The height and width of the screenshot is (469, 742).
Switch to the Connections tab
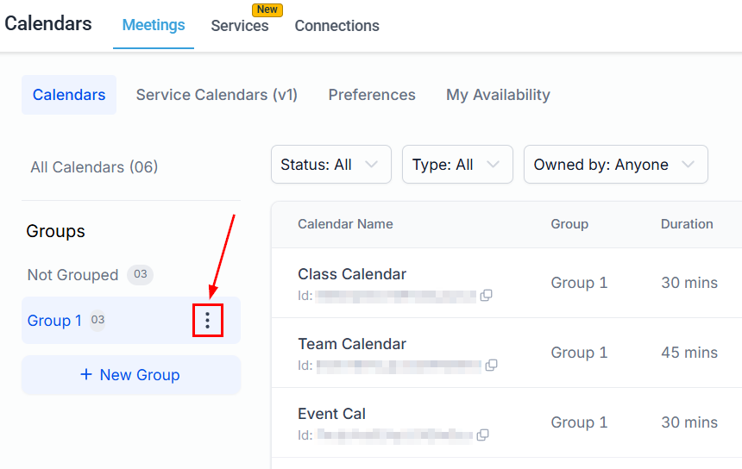[337, 26]
